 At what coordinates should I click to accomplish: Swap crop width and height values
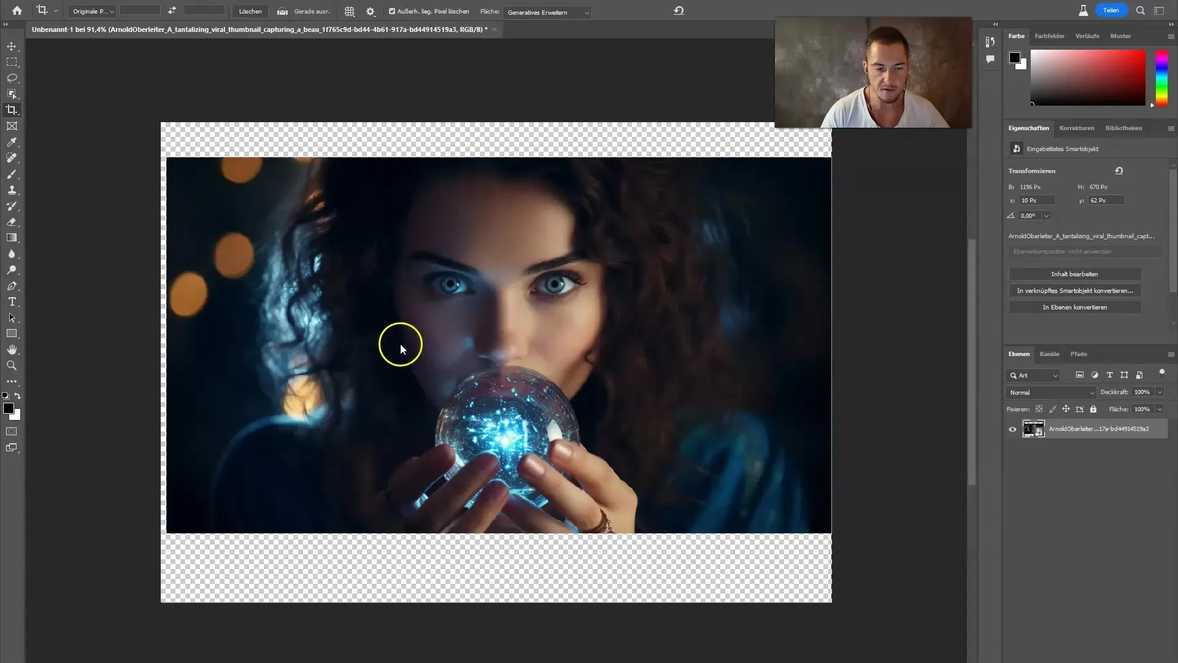tap(172, 10)
